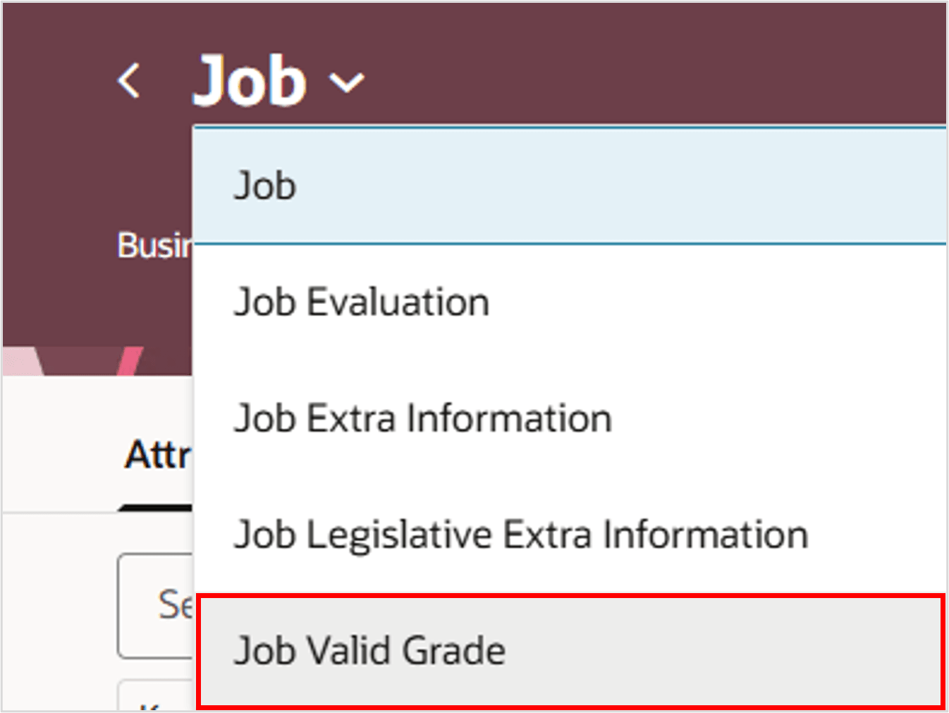Click the currently selected Job entry
The image size is (949, 713).
[264, 185]
